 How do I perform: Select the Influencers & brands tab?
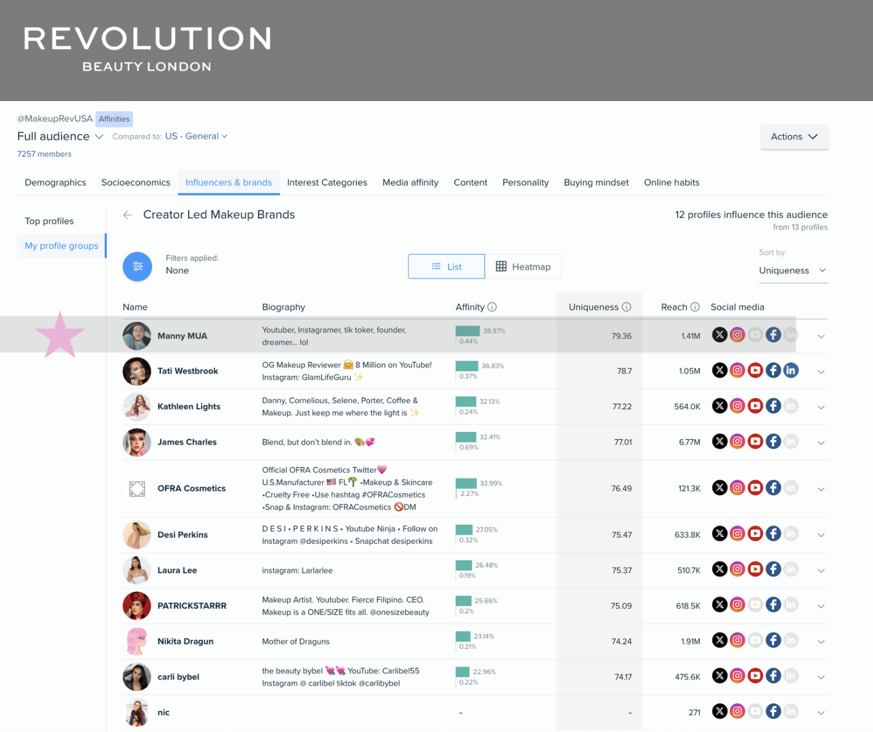click(x=228, y=182)
